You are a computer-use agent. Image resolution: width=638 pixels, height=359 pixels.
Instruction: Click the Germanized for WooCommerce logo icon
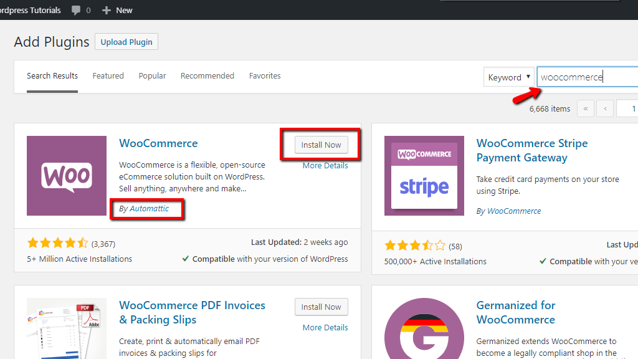tap(424, 328)
